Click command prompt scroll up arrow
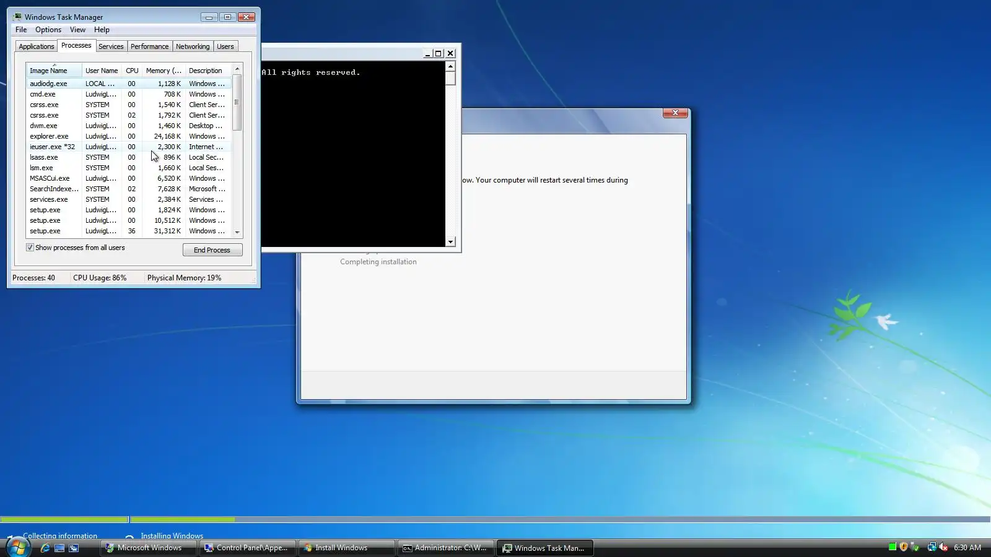The width and height of the screenshot is (991, 557). [x=450, y=66]
